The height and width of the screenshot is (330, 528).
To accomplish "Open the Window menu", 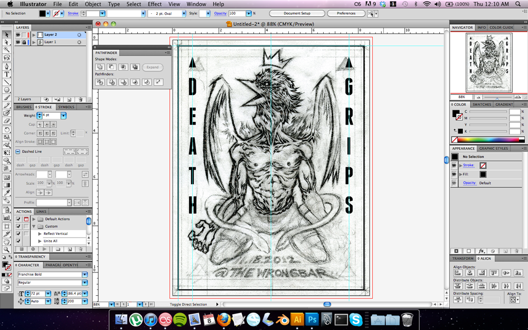I will (196, 4).
